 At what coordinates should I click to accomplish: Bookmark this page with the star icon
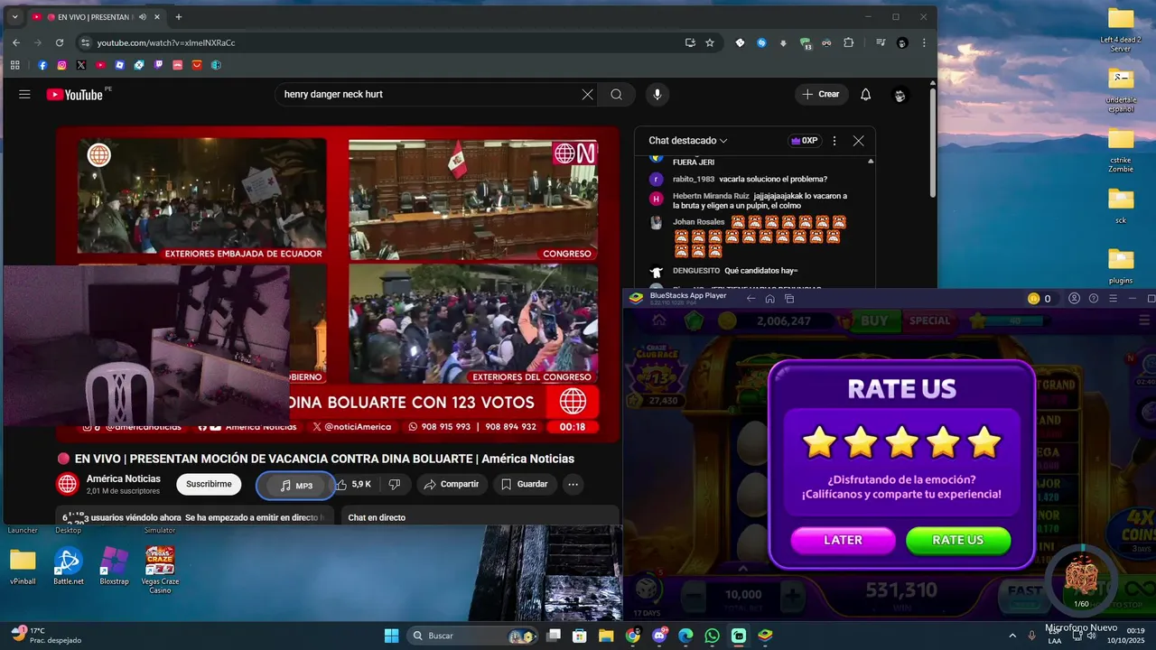point(710,42)
